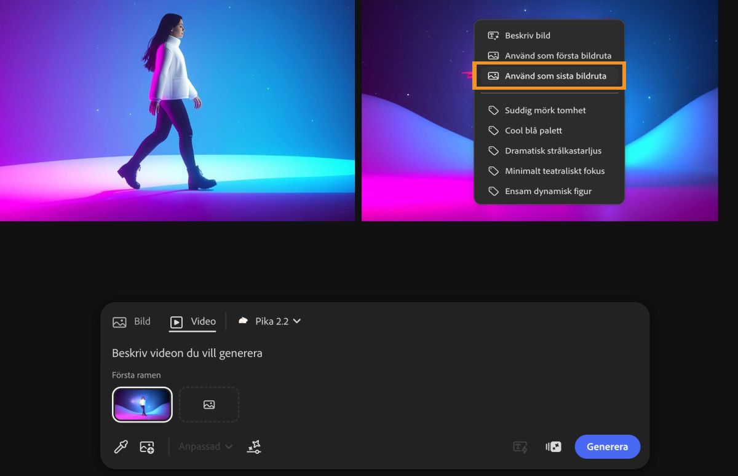Click the video description prompt field

[187, 353]
